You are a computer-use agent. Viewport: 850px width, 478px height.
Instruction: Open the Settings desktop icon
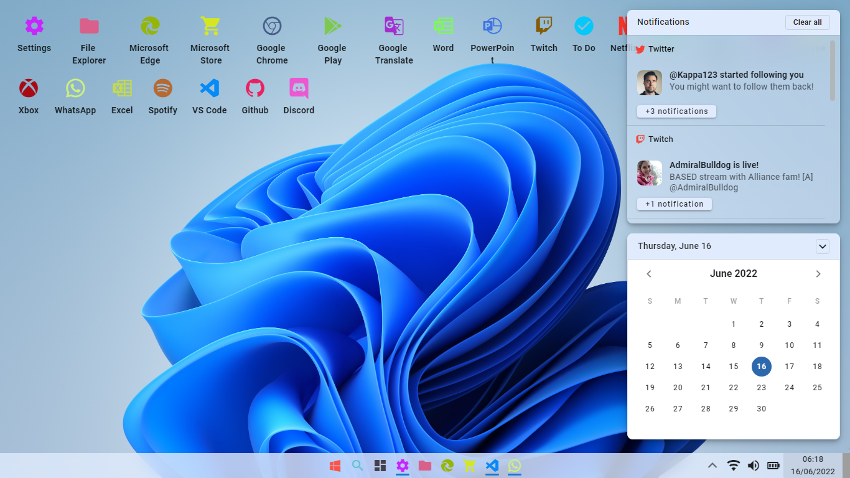pos(34,35)
